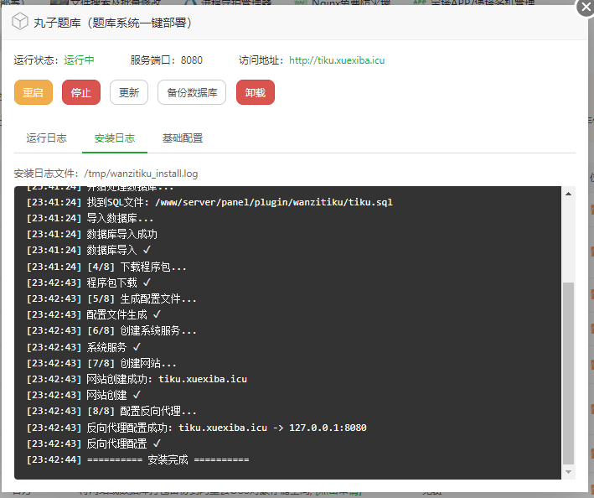594x498 pixels.
Task: Close the 丸子题库 dialog with X
Action: click(586, 7)
